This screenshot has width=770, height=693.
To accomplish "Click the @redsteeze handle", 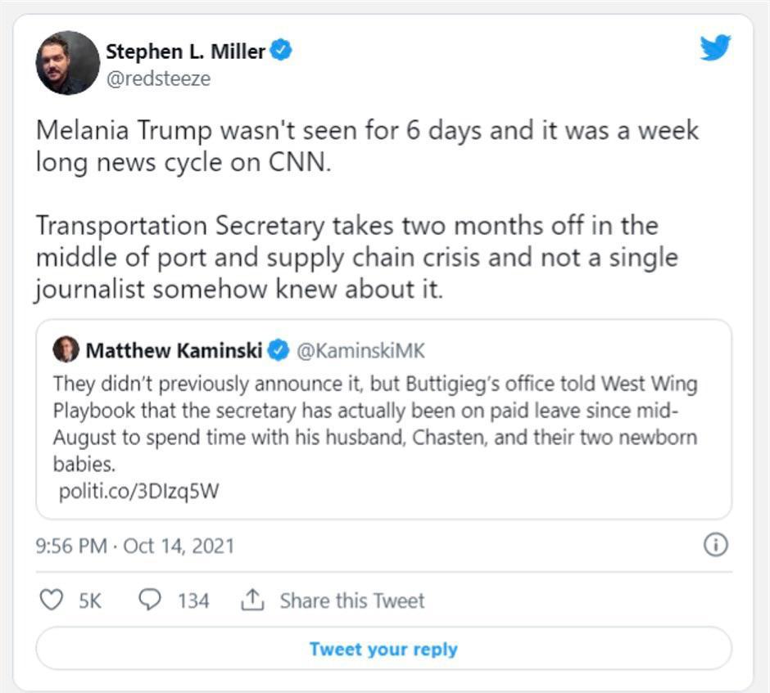I will (x=158, y=79).
